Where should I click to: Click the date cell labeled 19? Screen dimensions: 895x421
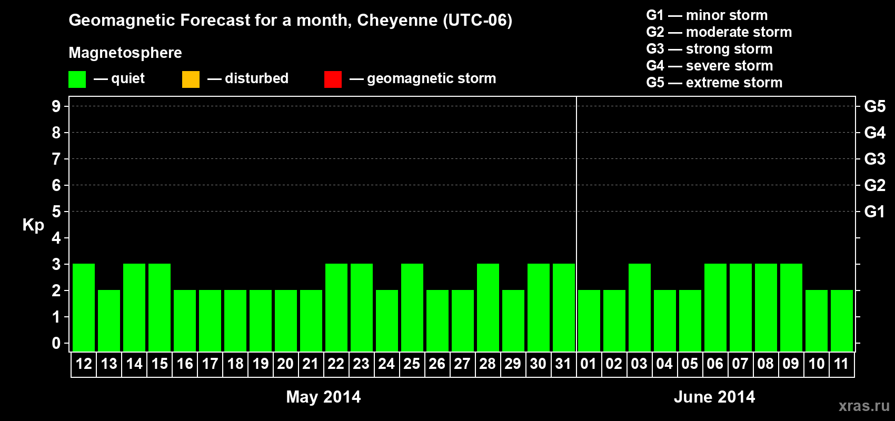click(x=261, y=364)
